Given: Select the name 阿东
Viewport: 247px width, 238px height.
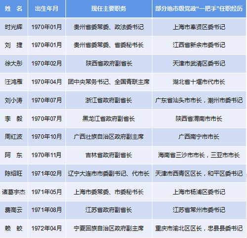Looking at the screenshot, I should click(x=14, y=155).
